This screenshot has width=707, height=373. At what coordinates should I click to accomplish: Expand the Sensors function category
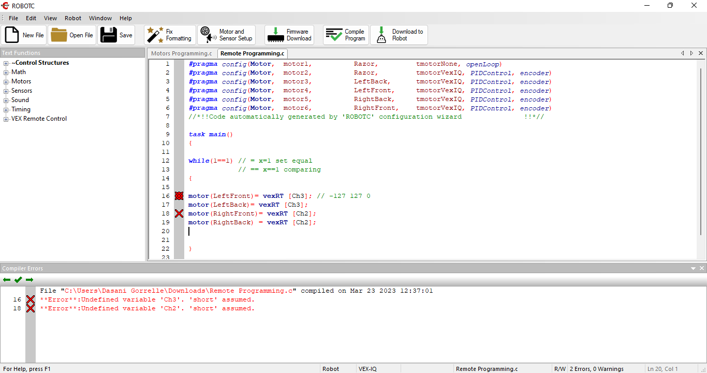point(6,91)
